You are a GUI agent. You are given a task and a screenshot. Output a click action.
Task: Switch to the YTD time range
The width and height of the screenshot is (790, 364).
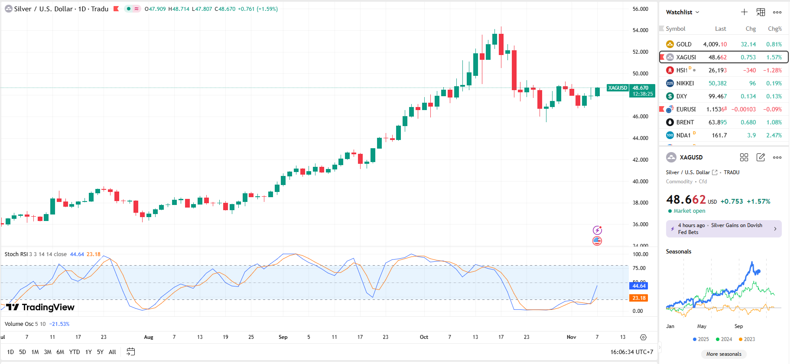pos(75,352)
